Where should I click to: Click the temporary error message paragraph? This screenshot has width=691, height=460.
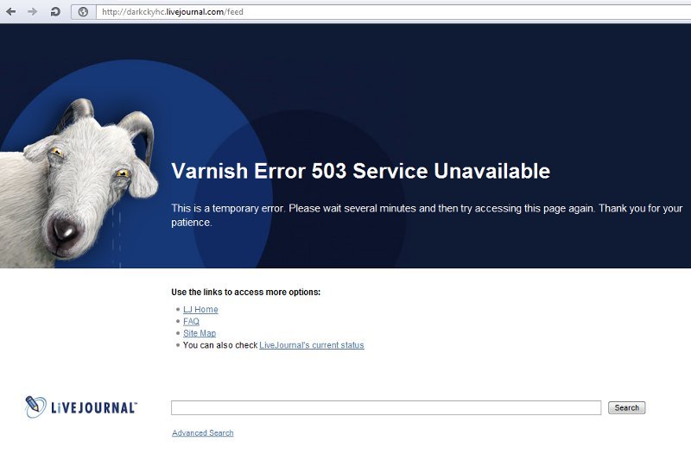click(427, 215)
